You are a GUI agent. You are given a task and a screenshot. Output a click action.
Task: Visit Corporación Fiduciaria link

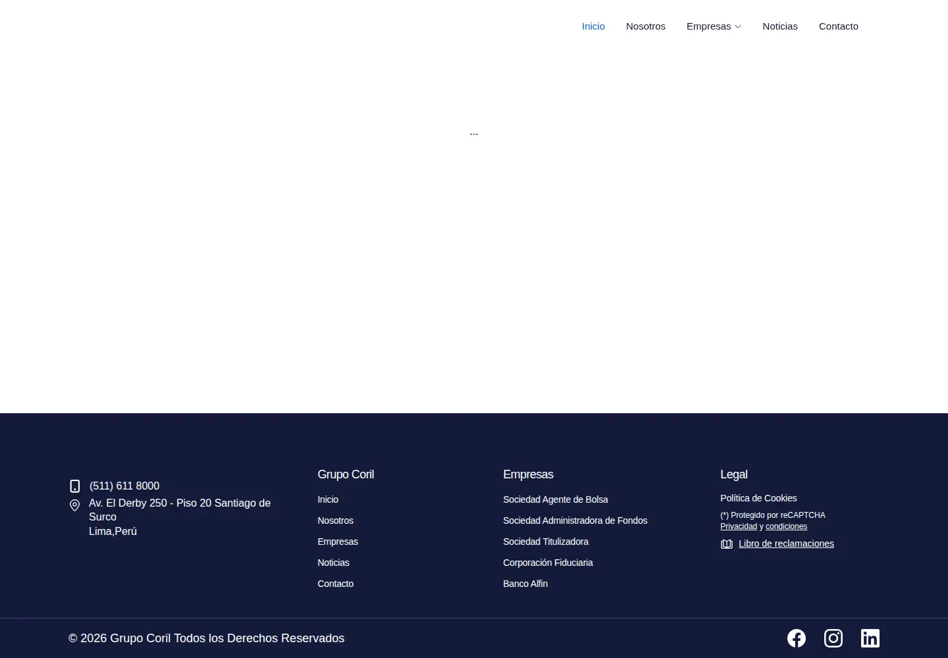click(548, 563)
